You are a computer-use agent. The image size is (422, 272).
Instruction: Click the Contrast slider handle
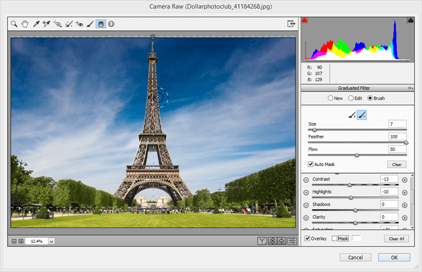point(350,185)
